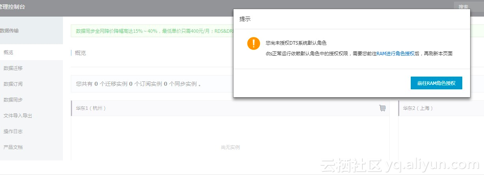The height and width of the screenshot is (177, 484).
Task: Click the 概览 page heading
Action: coord(80,53)
